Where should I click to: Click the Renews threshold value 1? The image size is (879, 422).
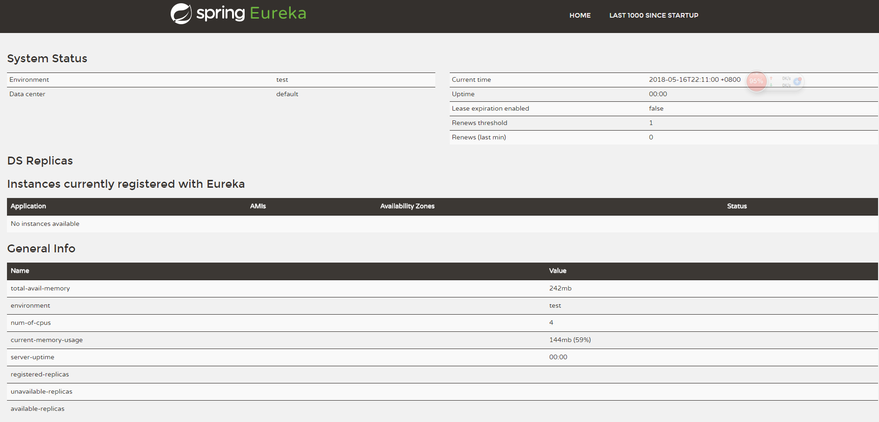coord(651,123)
